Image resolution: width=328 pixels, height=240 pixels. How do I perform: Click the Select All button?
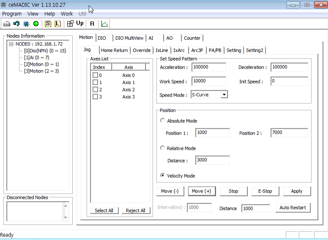pyautogui.click(x=104, y=210)
